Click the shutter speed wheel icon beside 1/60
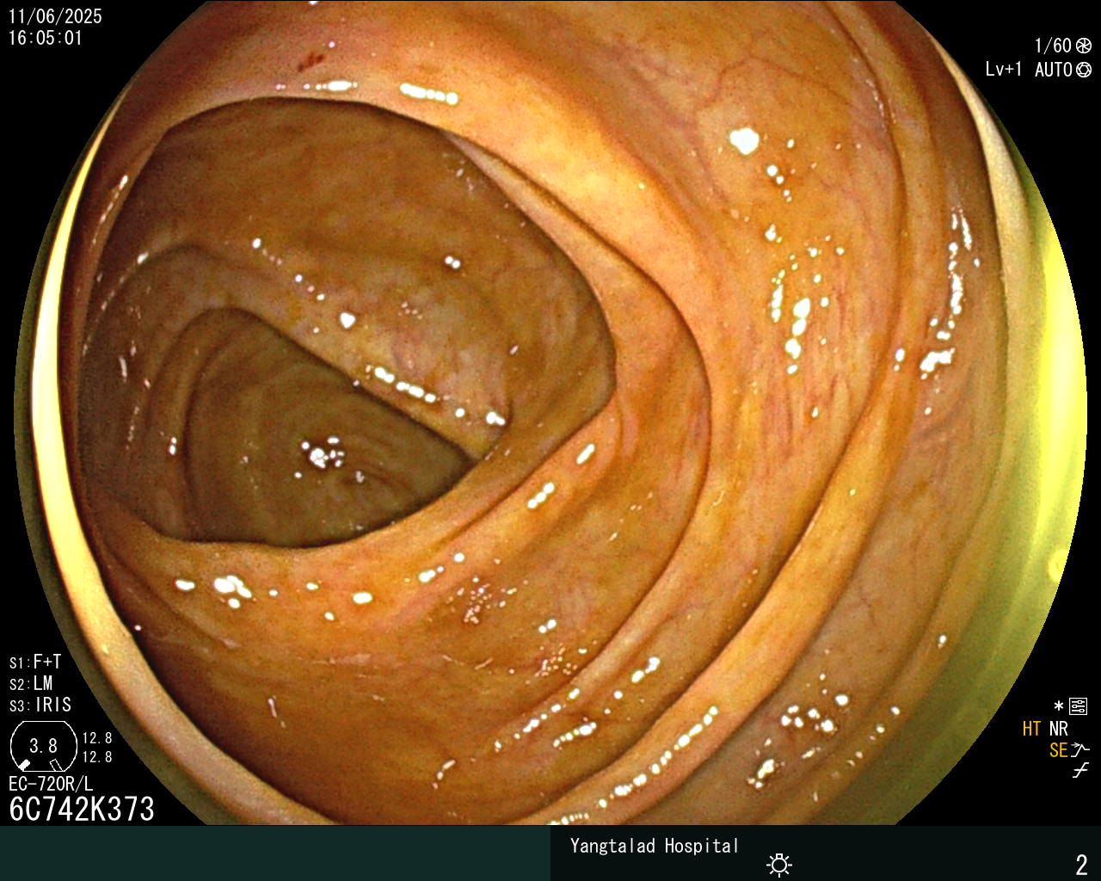 point(1084,46)
